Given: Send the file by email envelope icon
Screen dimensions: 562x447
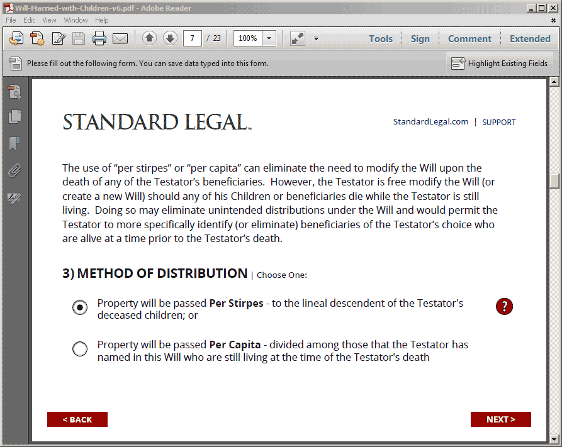Looking at the screenshot, I should pyautogui.click(x=120, y=38).
